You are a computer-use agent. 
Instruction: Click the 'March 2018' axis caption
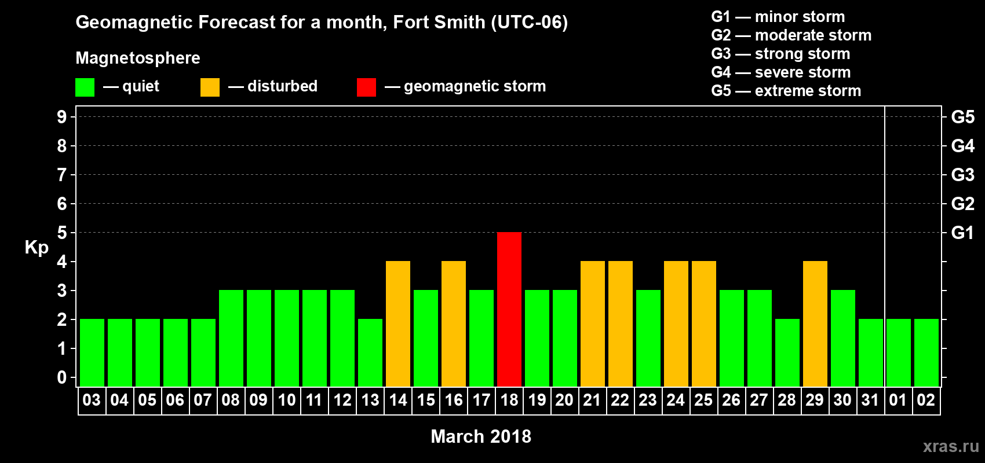click(481, 436)
